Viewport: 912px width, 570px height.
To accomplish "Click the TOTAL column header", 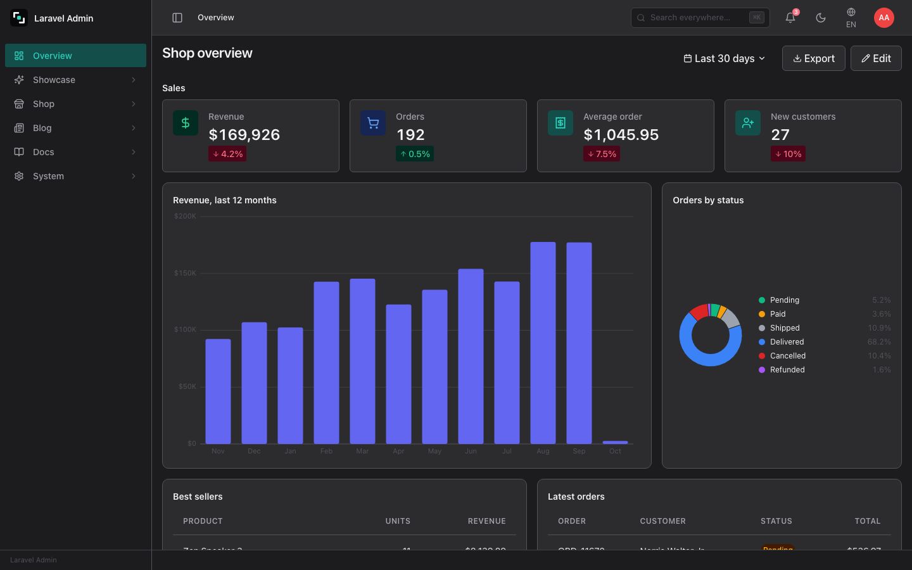I will coord(868,521).
